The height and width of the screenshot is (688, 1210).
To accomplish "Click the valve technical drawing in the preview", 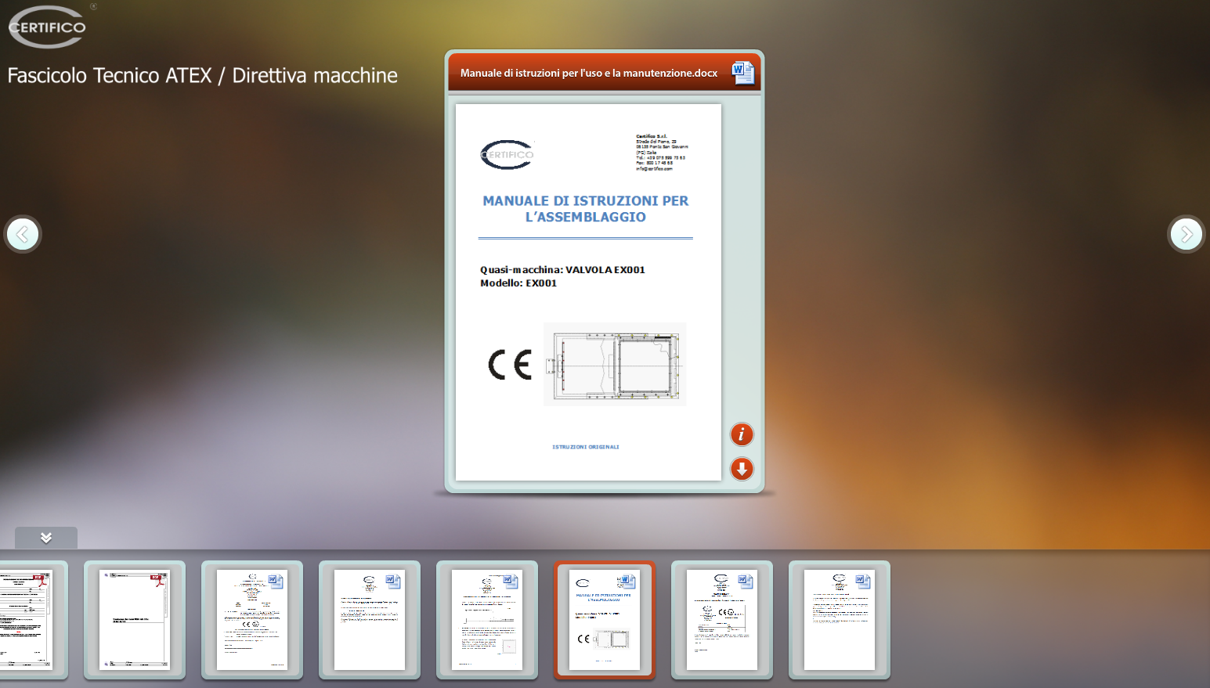I will click(616, 365).
